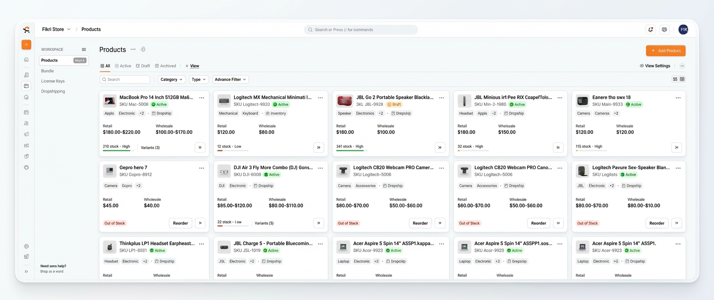Open the Fikri Store switcher dropdown
The image size is (714, 300).
pos(56,29)
